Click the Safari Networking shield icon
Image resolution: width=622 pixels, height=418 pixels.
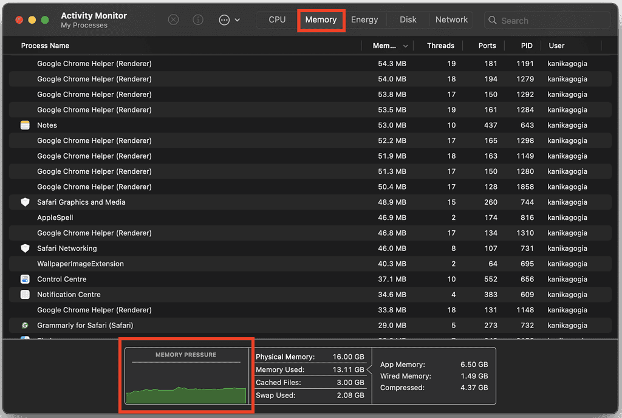pyautogui.click(x=25, y=248)
